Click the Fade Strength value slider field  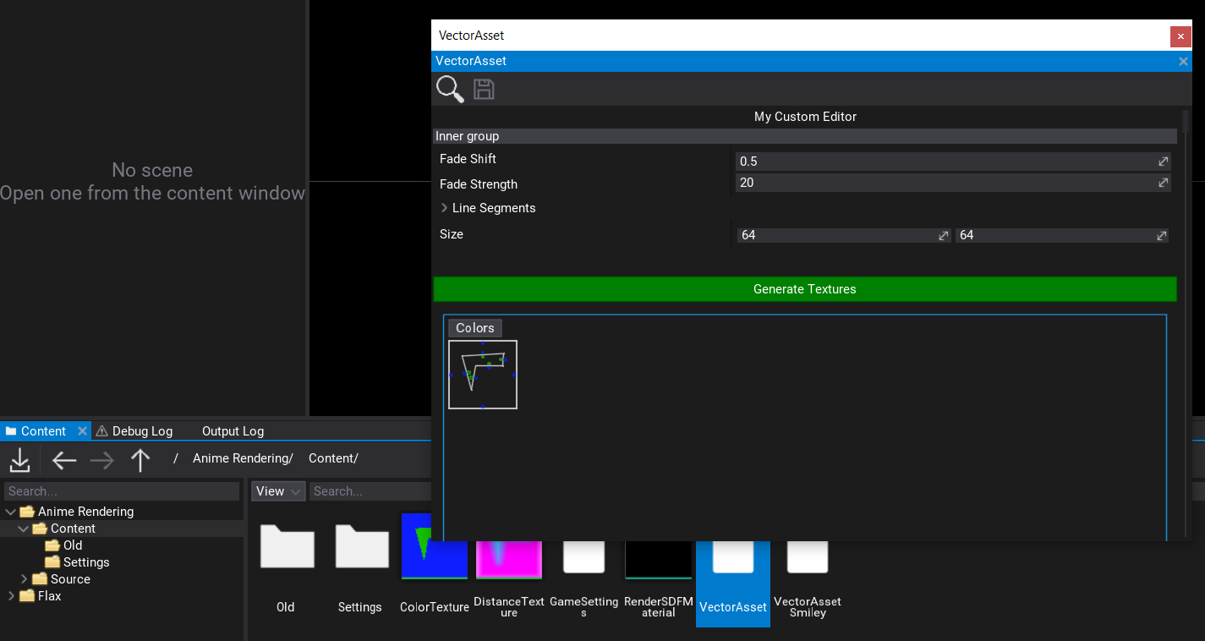(x=930, y=183)
